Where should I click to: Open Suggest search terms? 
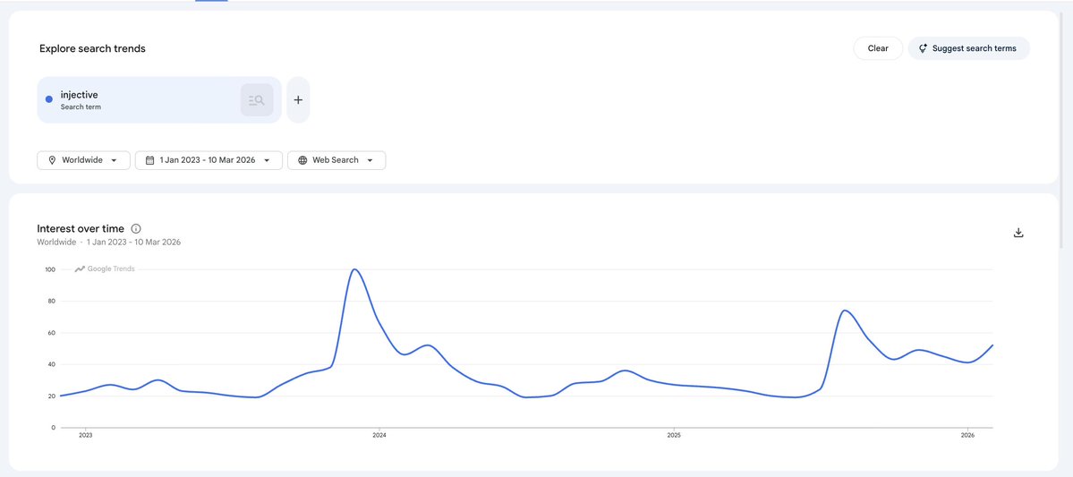coord(968,48)
